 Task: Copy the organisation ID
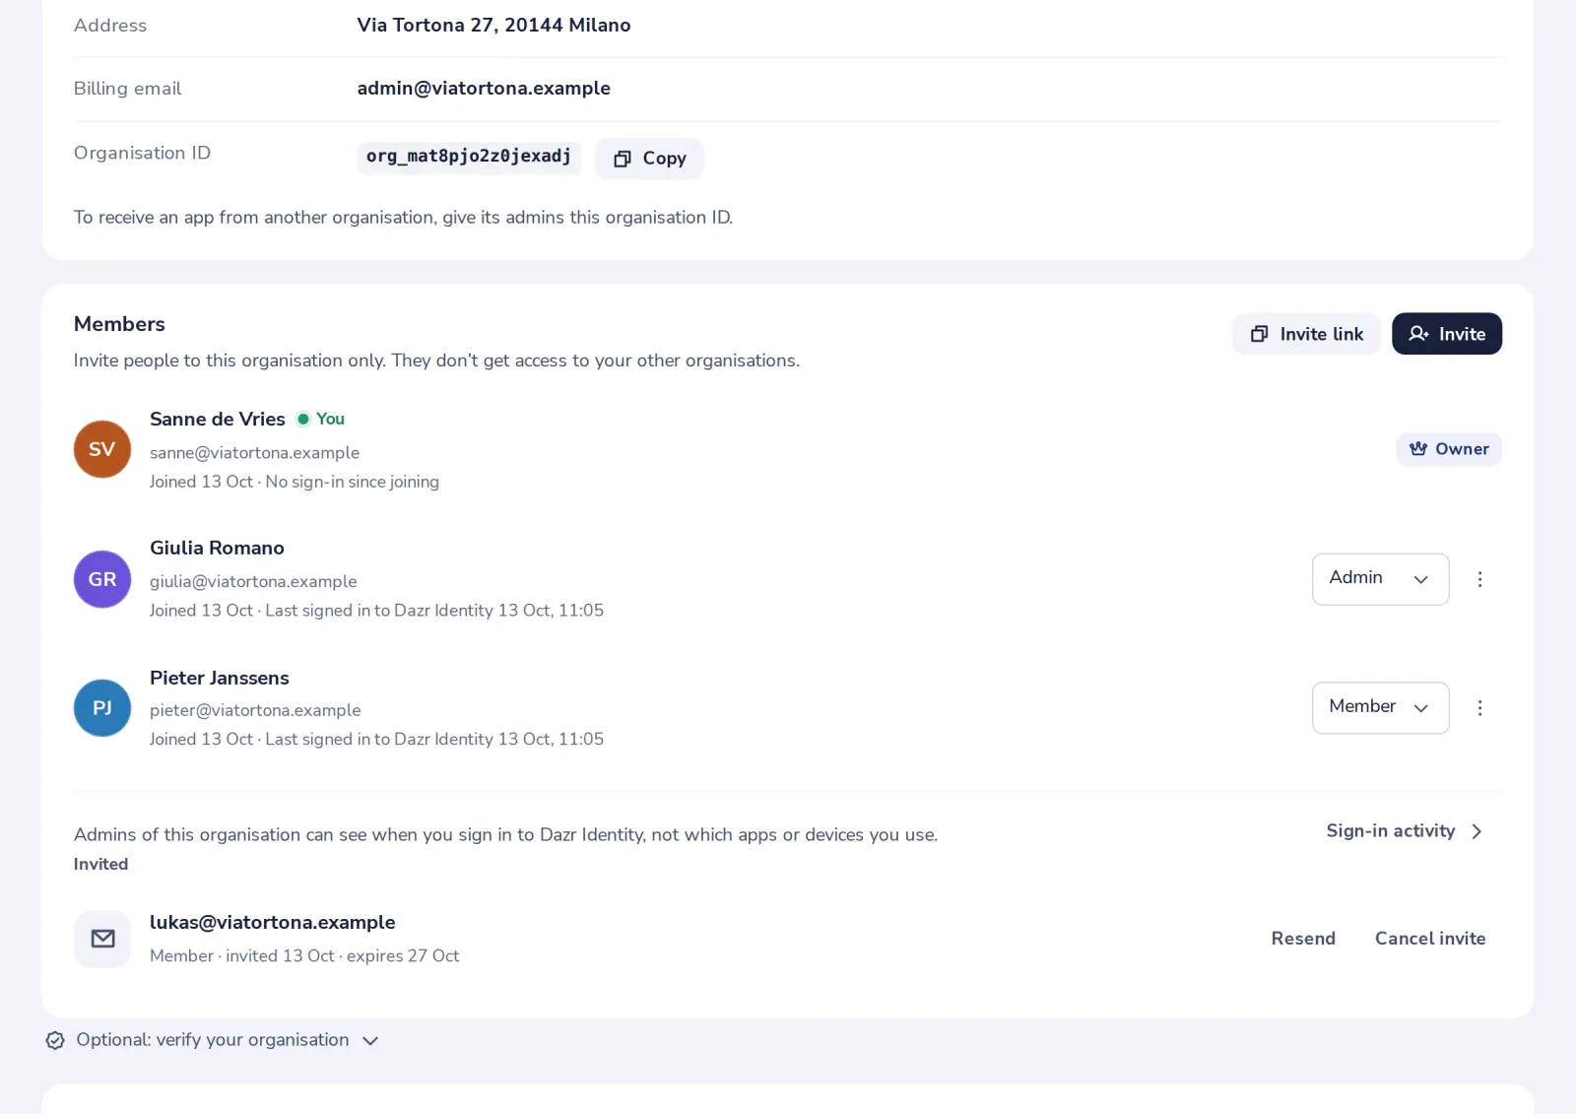point(649,159)
